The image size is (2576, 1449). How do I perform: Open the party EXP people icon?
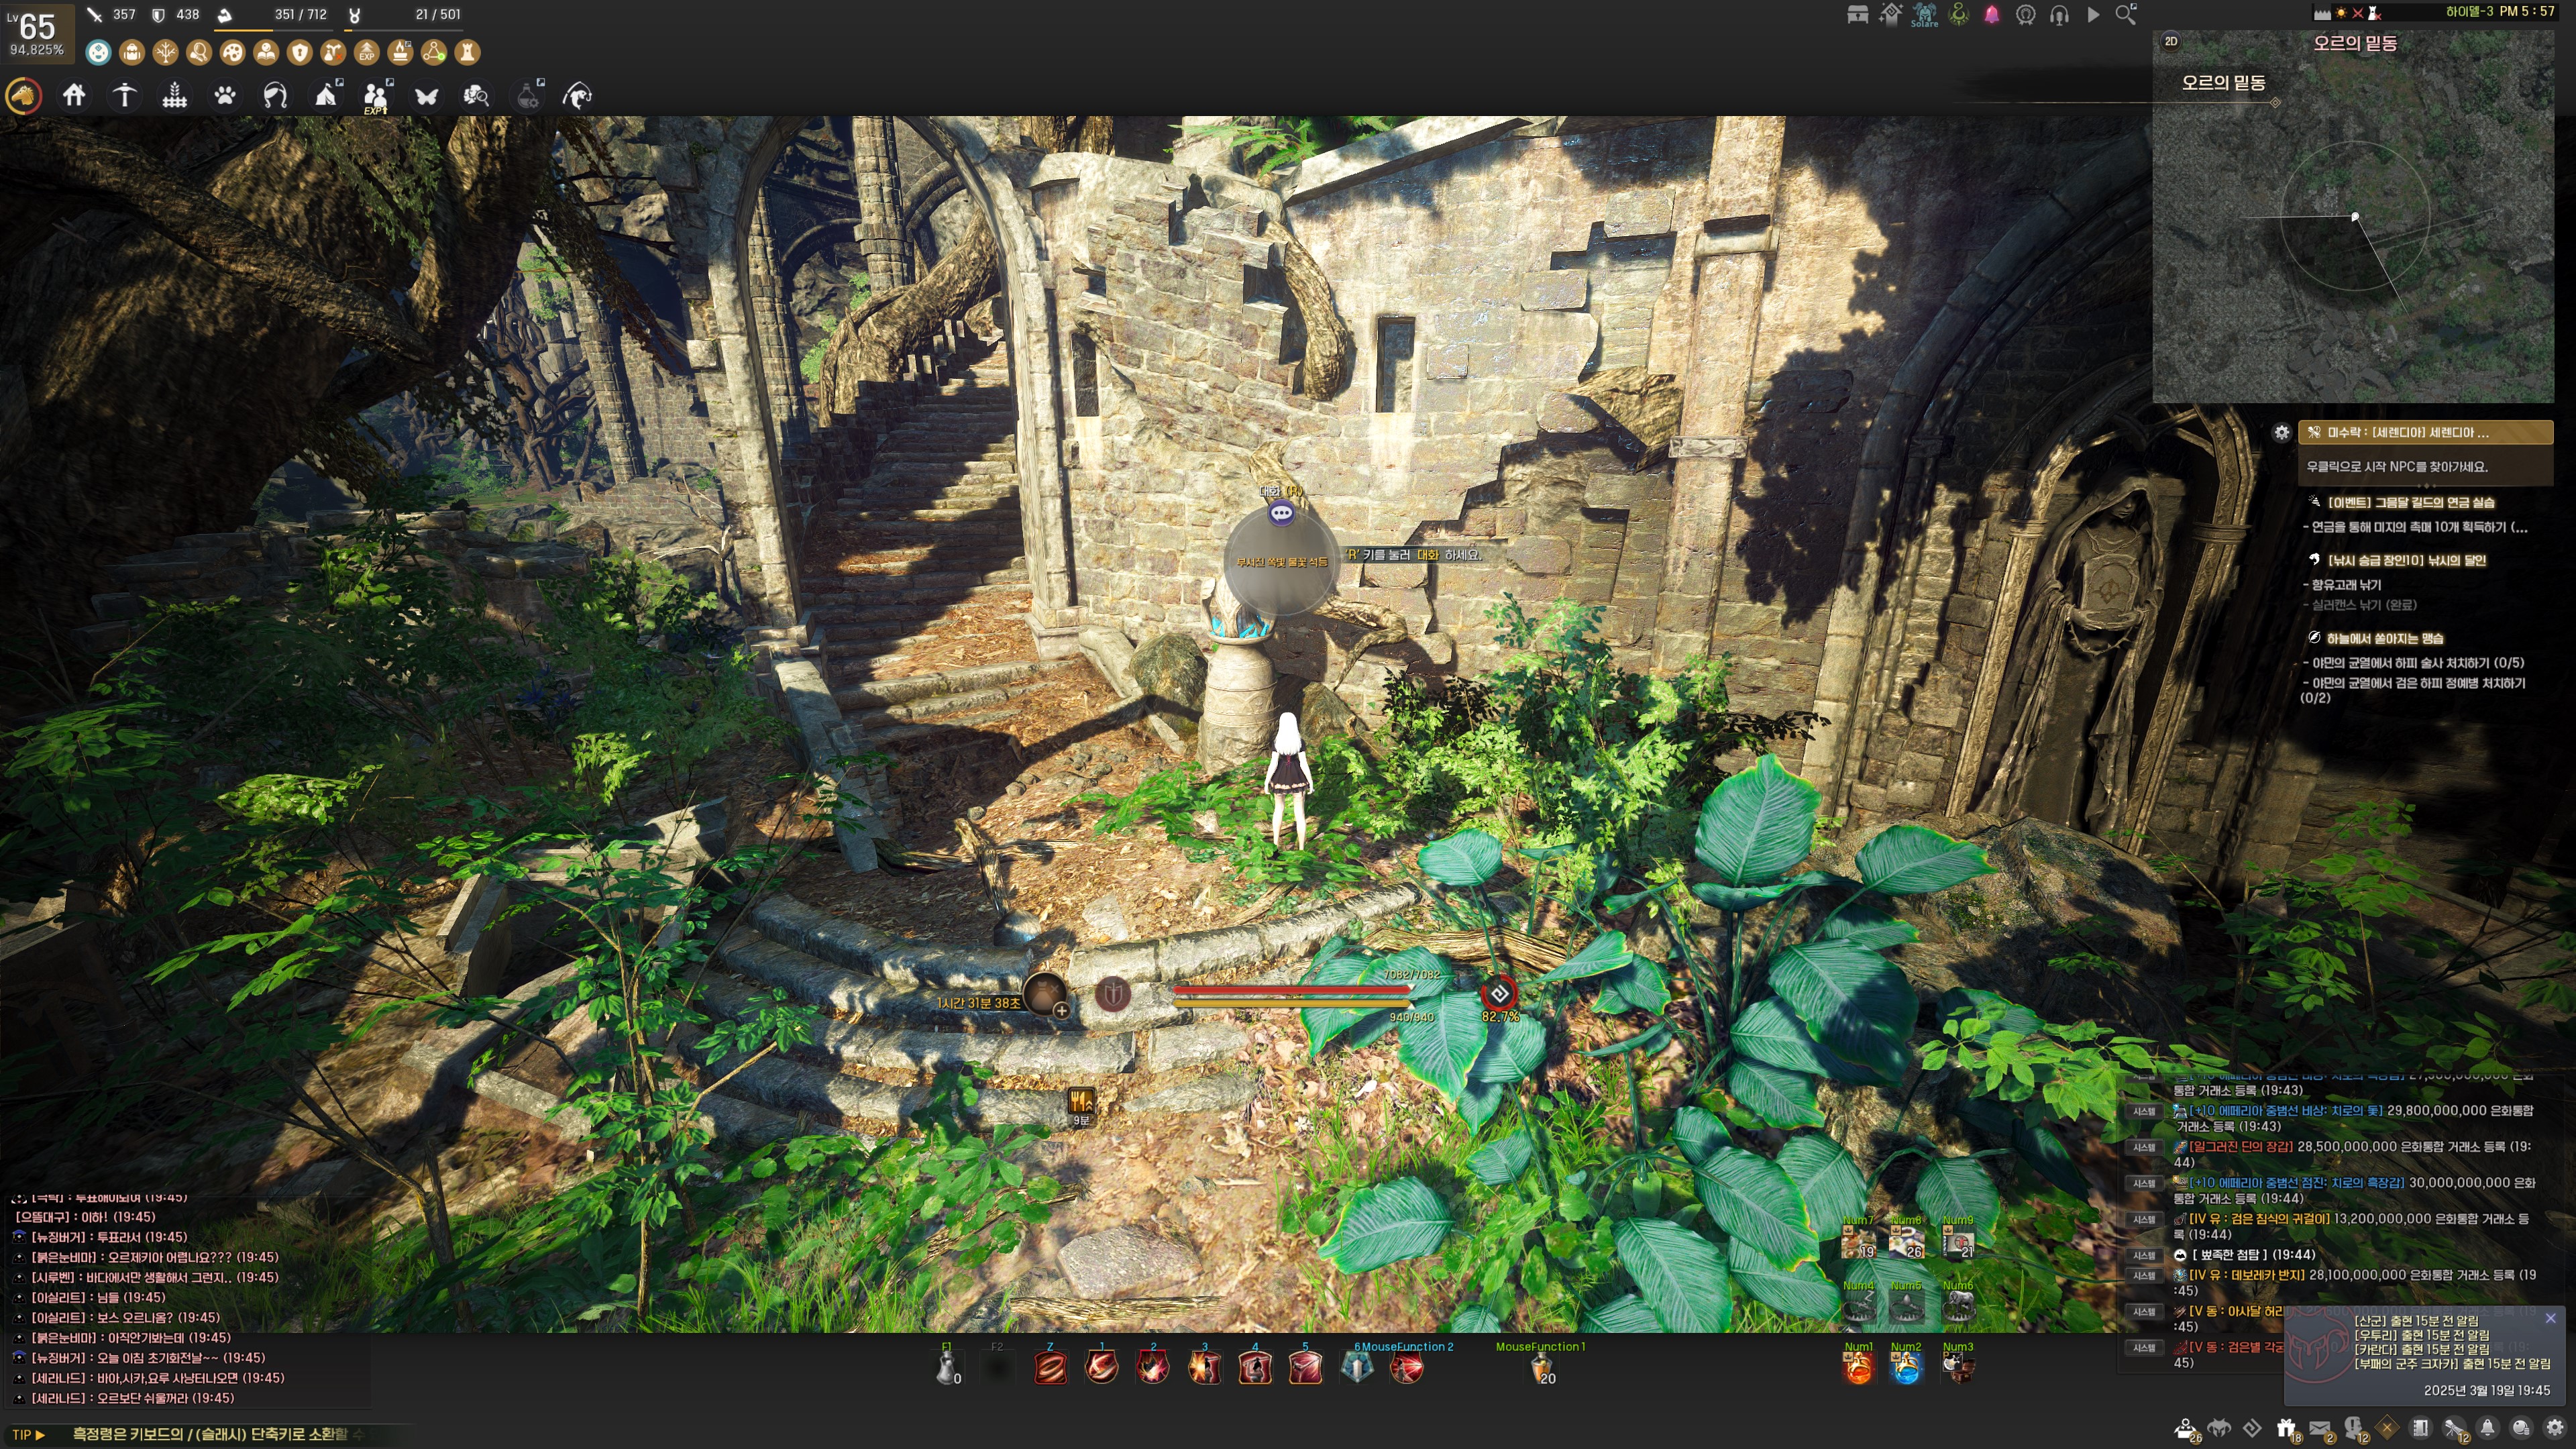[376, 96]
